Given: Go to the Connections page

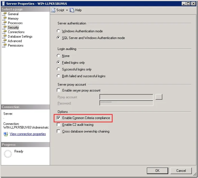Looking at the screenshot, I should tap(16, 32).
